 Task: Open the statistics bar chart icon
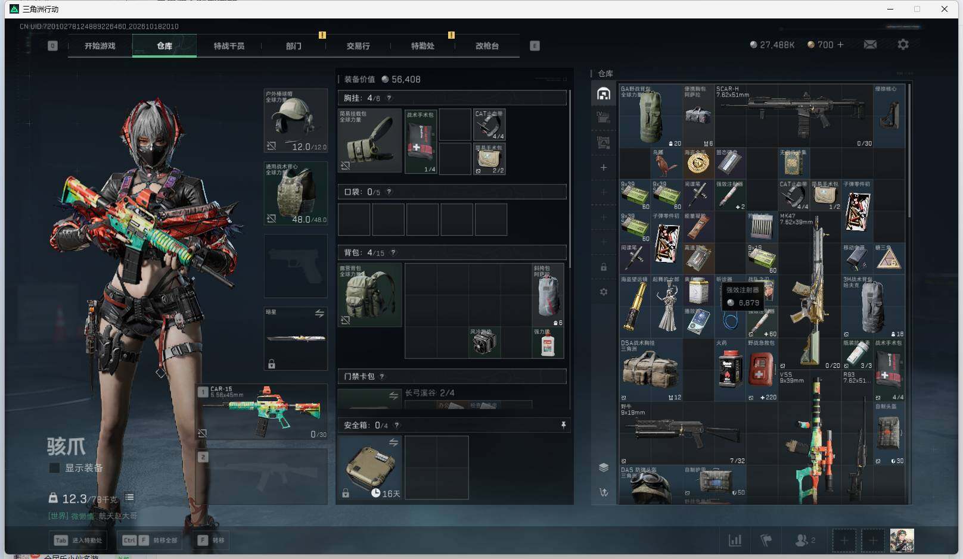[x=735, y=541]
